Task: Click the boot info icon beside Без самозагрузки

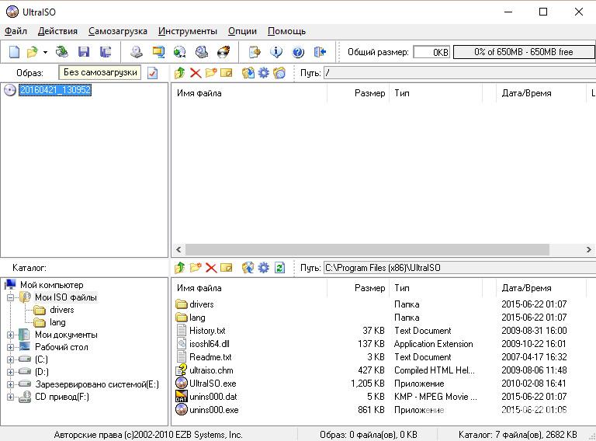Action: pos(152,73)
